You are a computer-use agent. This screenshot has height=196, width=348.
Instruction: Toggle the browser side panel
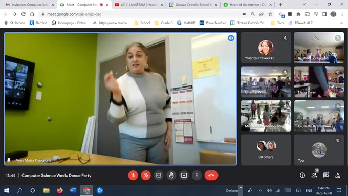[x=324, y=14]
